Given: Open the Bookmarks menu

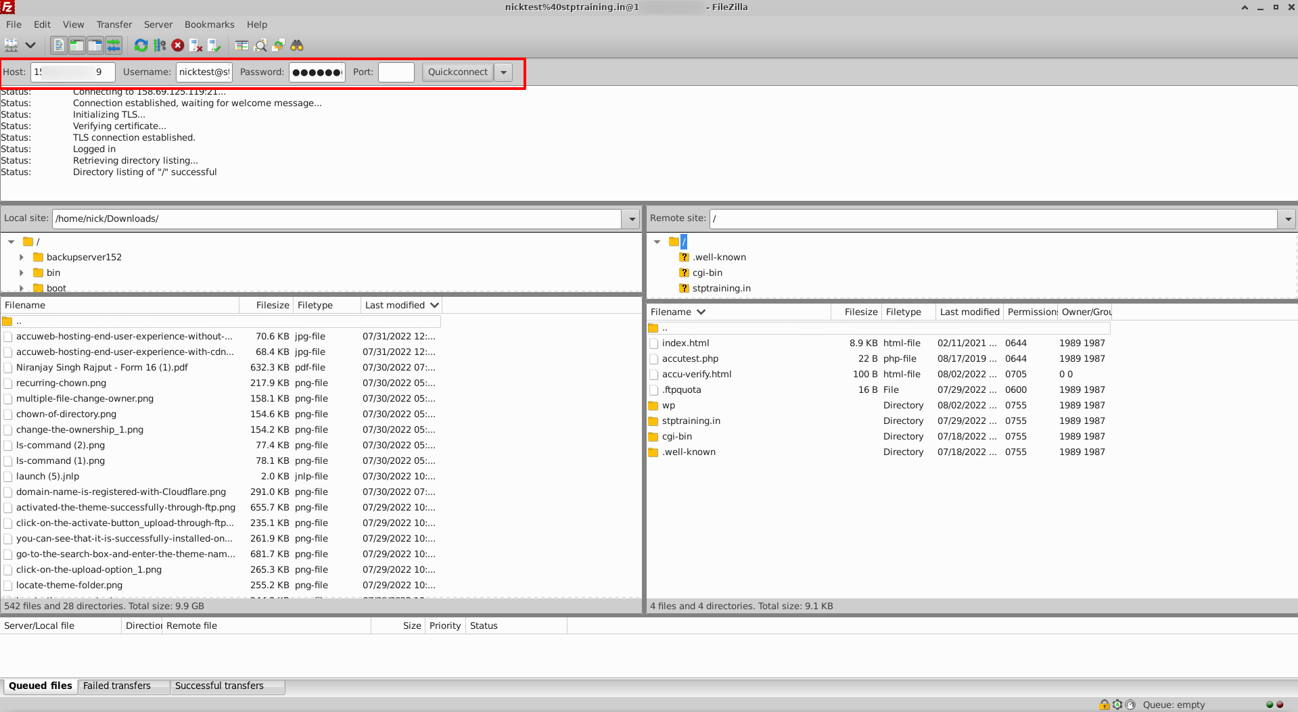Looking at the screenshot, I should point(209,24).
